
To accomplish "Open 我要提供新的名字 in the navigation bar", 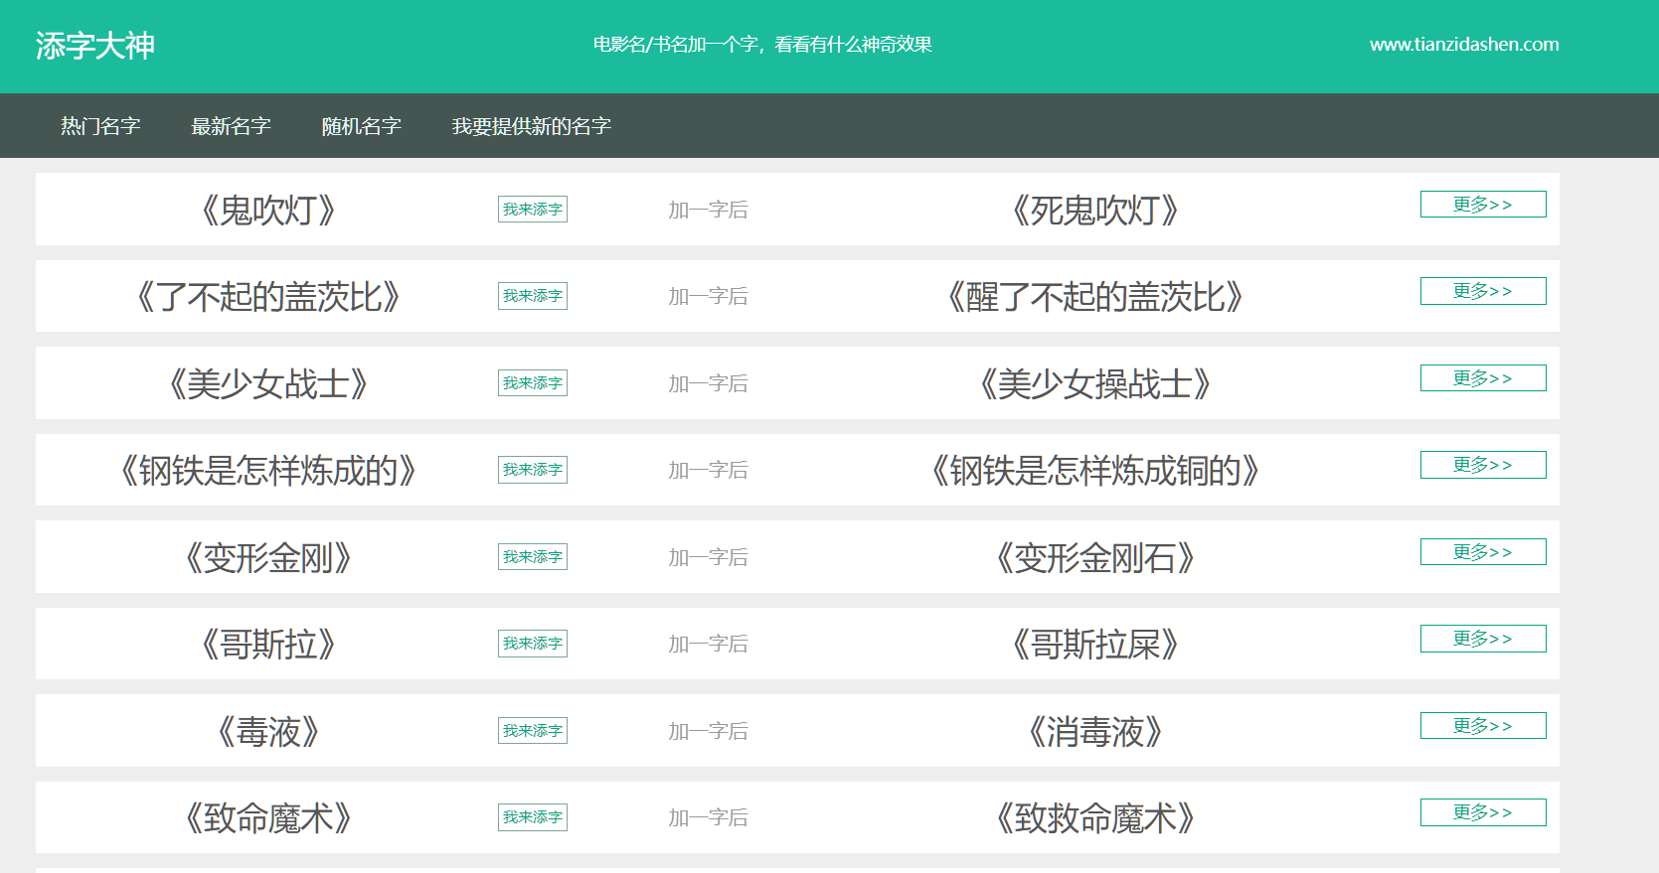I will 531,126.
